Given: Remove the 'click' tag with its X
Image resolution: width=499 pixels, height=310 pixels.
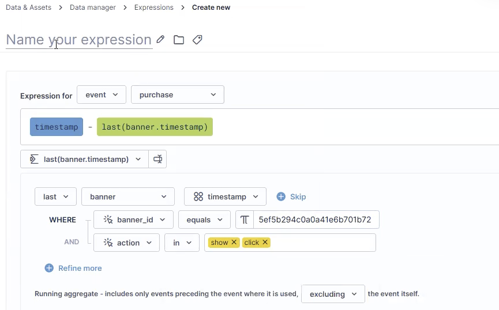Looking at the screenshot, I should 265,242.
